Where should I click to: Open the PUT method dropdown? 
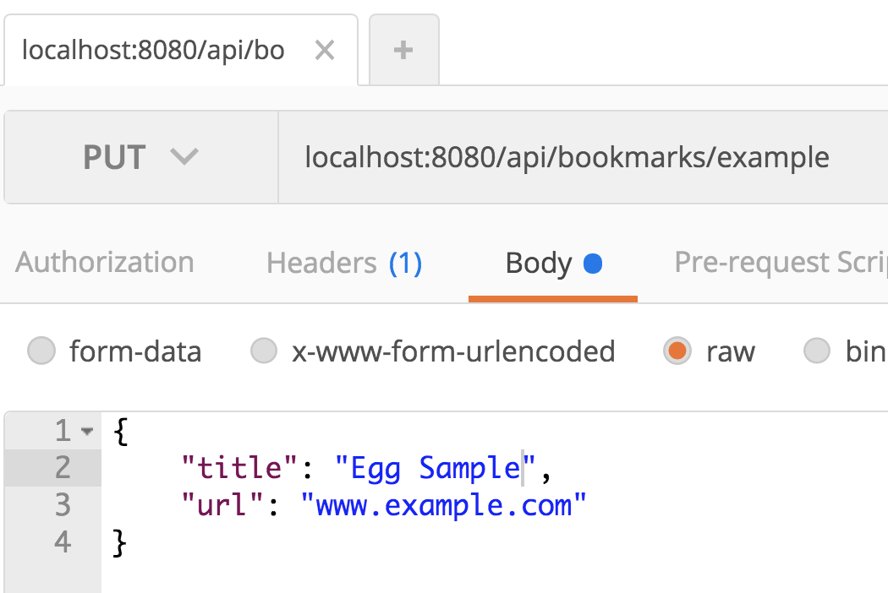[140, 157]
